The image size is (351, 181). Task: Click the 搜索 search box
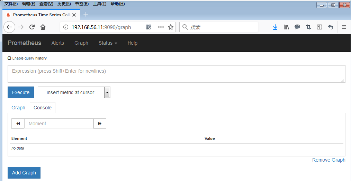[218, 27]
